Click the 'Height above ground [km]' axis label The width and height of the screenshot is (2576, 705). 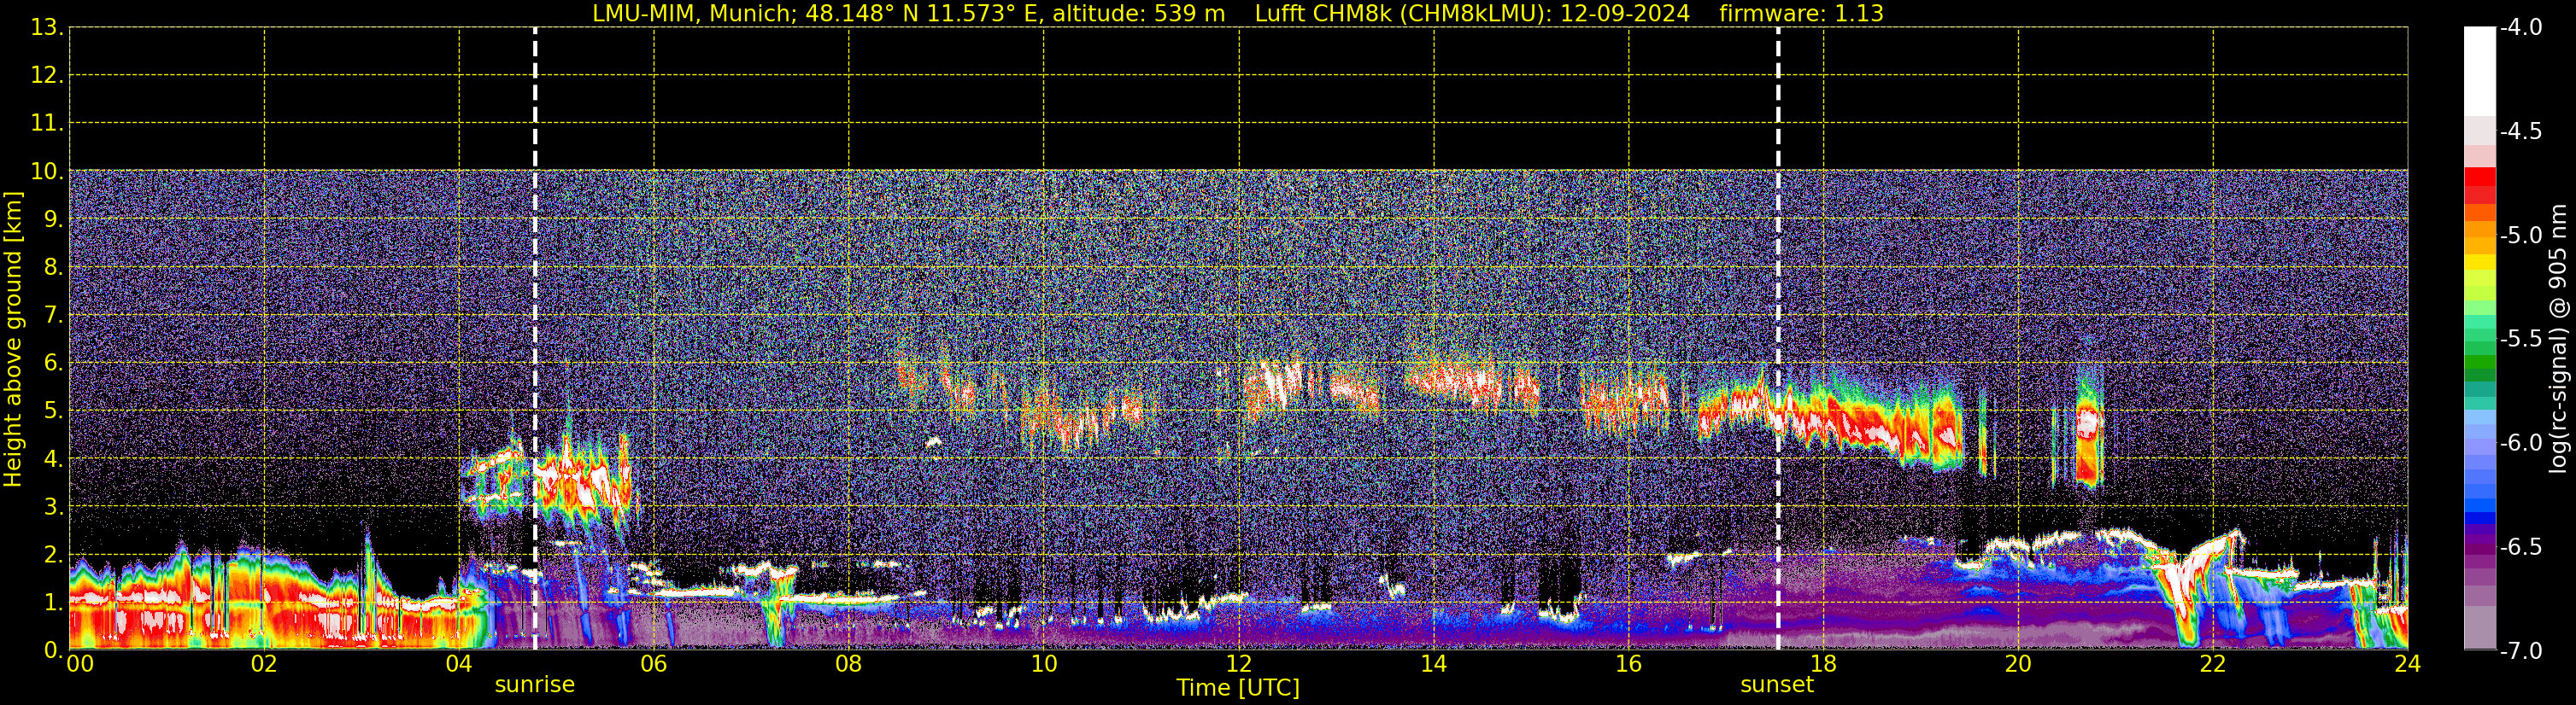13,340
